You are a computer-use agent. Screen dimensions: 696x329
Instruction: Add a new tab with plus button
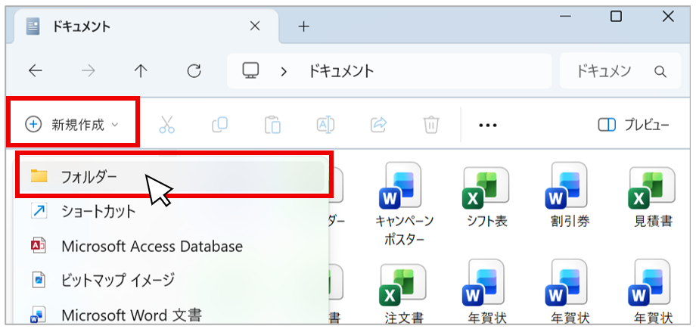pos(304,26)
